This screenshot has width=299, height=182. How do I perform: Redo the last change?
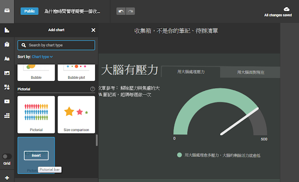pos(130,11)
